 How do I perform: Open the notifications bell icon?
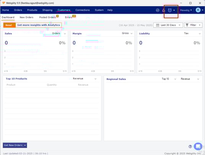click(164, 10)
